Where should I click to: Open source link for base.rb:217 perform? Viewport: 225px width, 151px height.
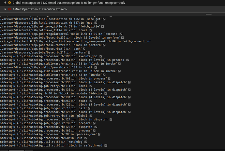pos(89,53)
